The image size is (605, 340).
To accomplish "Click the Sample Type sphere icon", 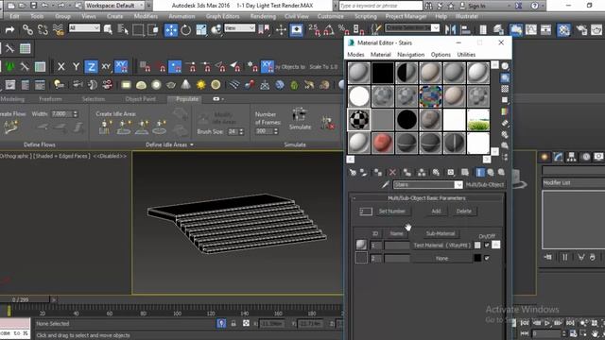I will pos(505,66).
